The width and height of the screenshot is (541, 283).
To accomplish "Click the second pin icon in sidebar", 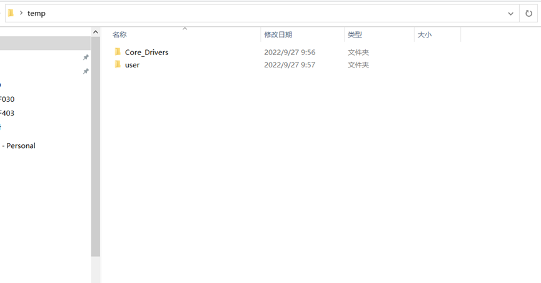I will point(86,72).
